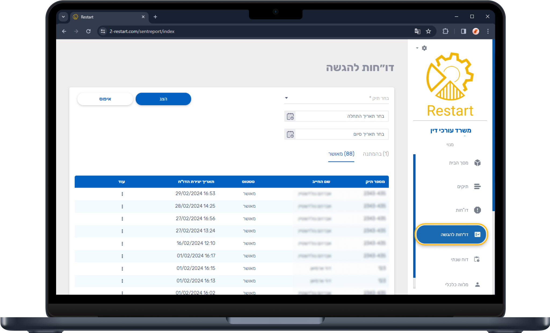Open row menu for 29/02/2024 16:53
The image size is (550, 333).
coord(122,194)
